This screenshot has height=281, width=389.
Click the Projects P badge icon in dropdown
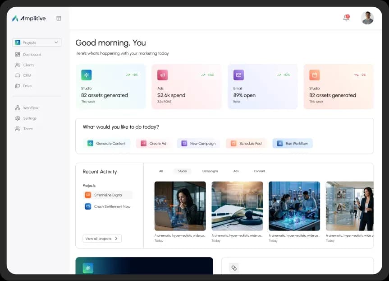click(x=18, y=42)
